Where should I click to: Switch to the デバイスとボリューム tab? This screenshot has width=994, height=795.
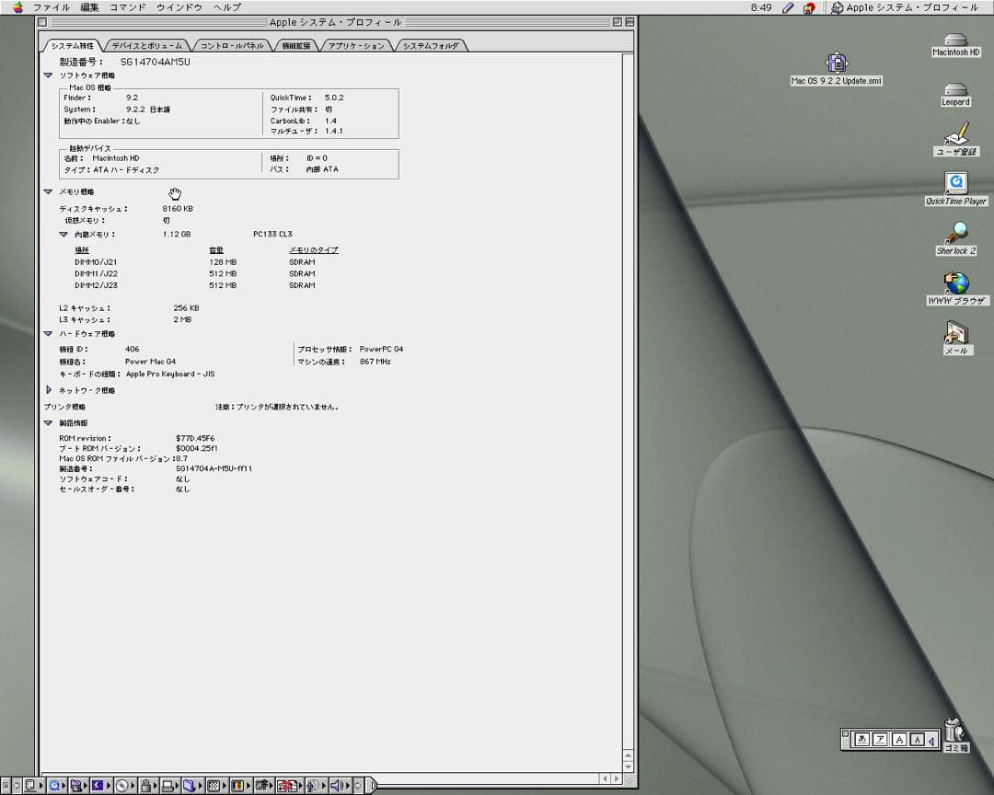[144, 43]
